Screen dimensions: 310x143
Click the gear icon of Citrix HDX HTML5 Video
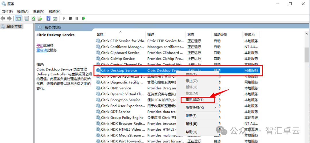pos(98,129)
